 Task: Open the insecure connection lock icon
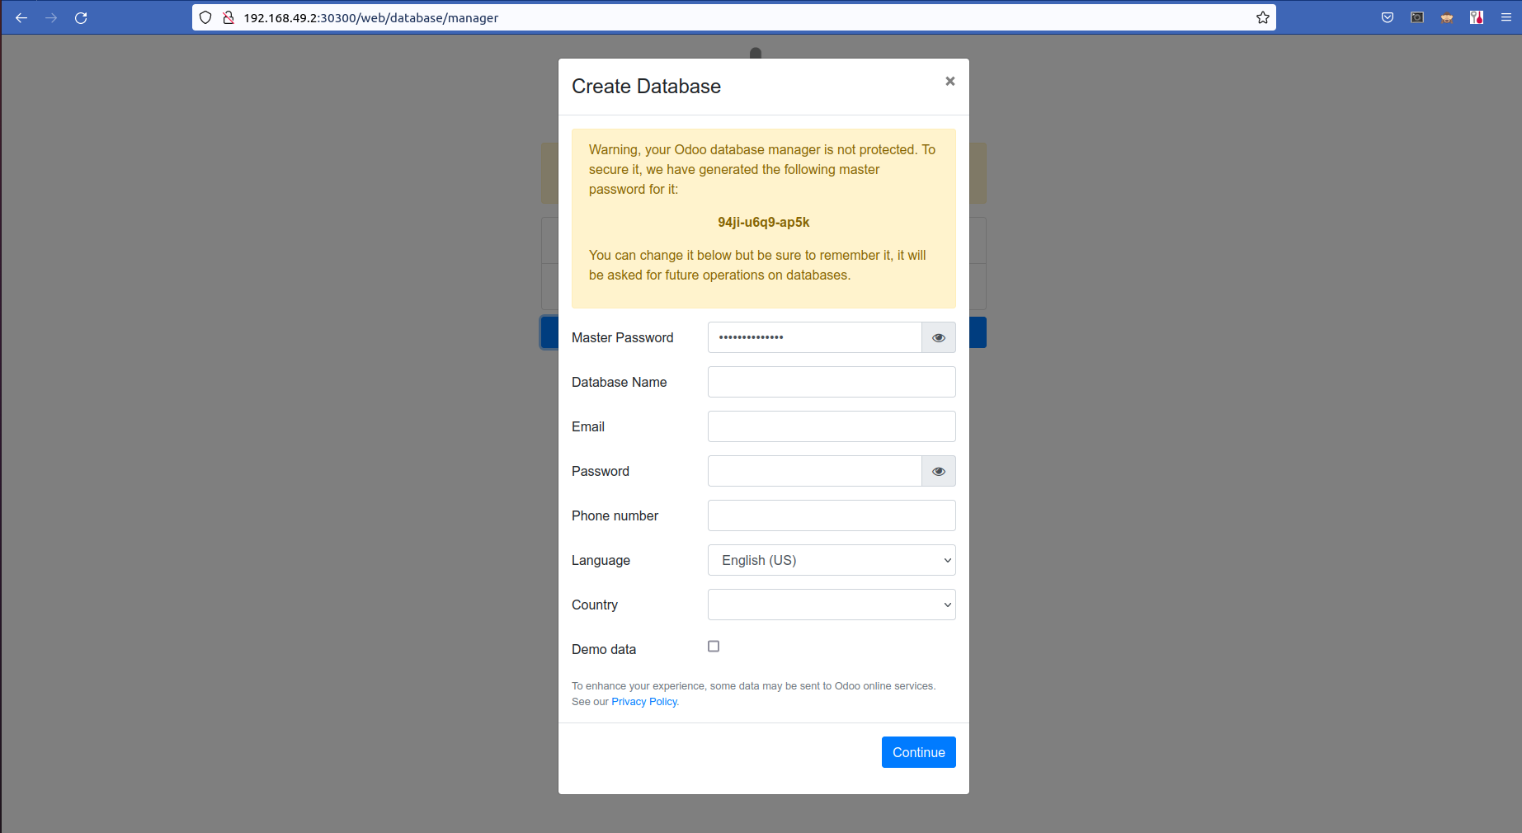pos(229,17)
